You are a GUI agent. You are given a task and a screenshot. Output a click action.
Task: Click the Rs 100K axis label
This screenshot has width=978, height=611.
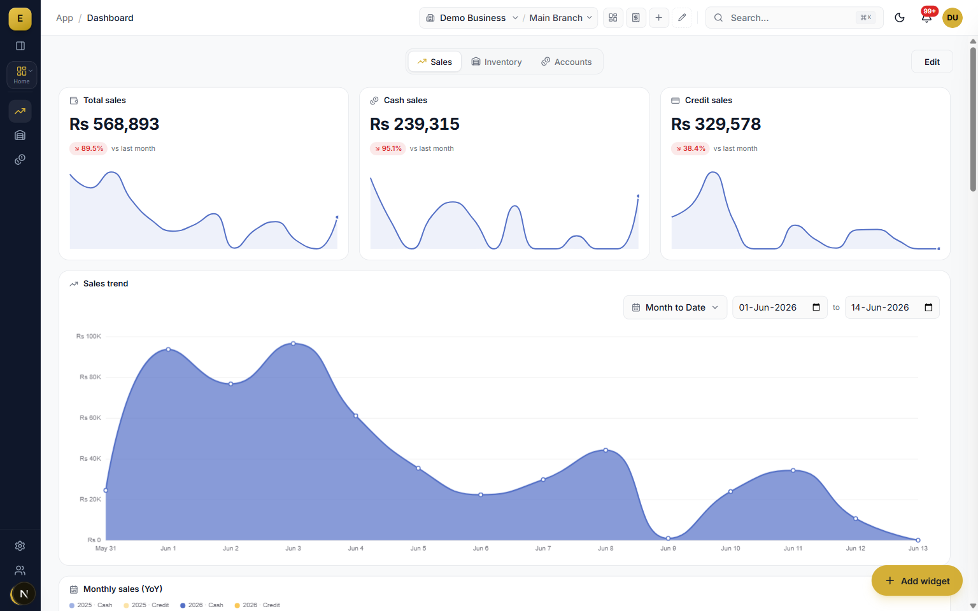(x=89, y=336)
